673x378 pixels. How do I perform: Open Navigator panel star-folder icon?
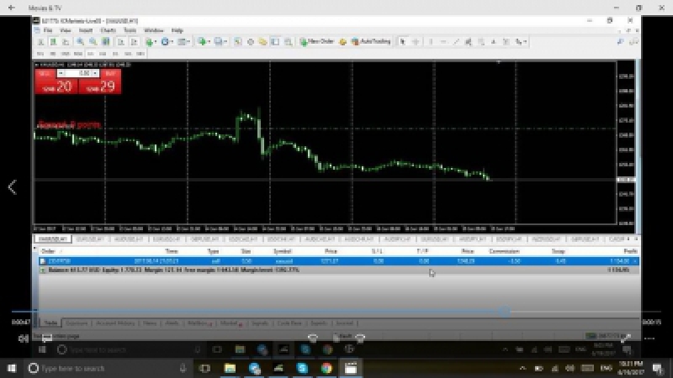pos(262,42)
